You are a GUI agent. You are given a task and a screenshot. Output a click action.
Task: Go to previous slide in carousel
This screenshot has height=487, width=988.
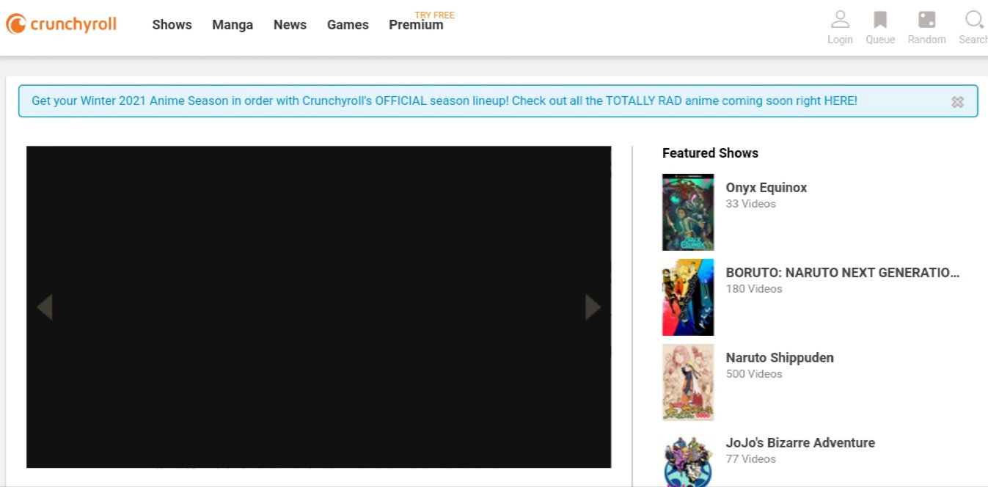click(45, 307)
